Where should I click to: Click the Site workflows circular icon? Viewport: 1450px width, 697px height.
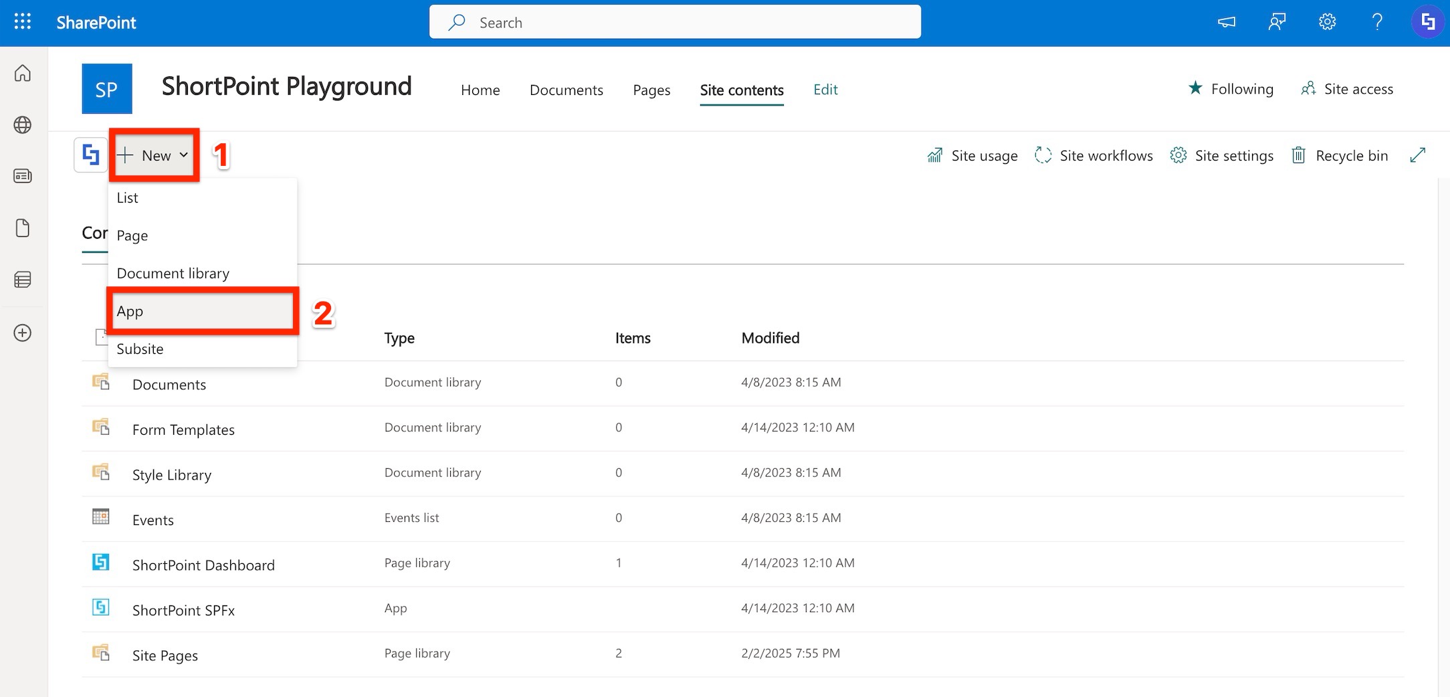(x=1043, y=155)
